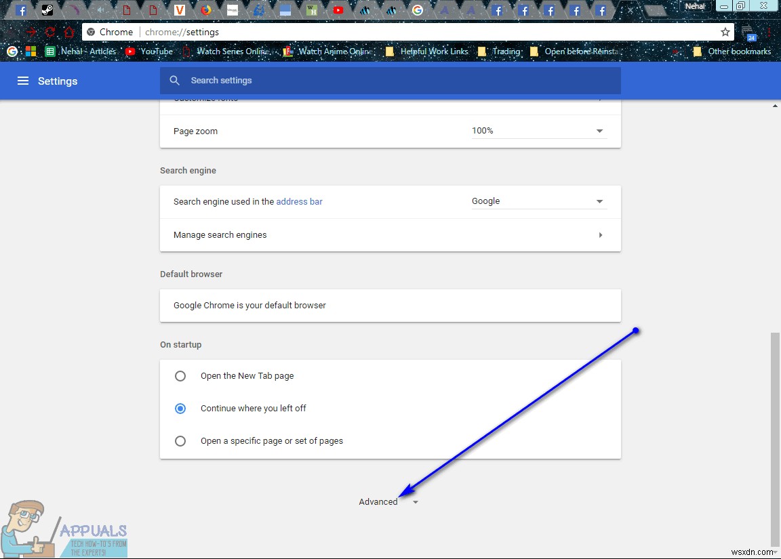Open the search engine Google dropdown
Screen dimensions: 781x559
coord(538,201)
